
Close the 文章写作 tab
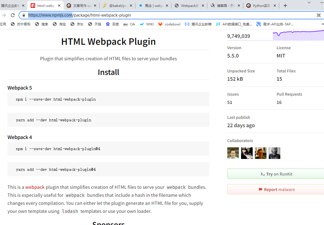tap(95, 6)
